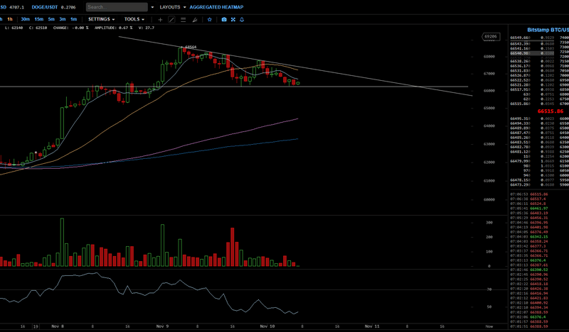Switch to the 30m timeframe
Image resolution: width=569 pixels, height=332 pixels.
tap(25, 19)
